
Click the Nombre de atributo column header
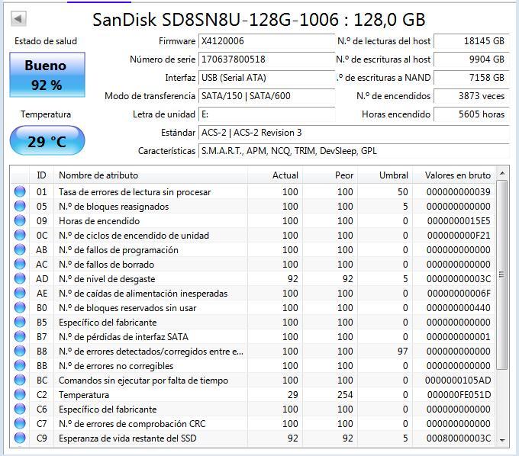tap(150, 175)
